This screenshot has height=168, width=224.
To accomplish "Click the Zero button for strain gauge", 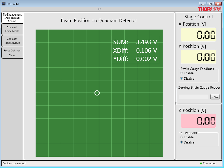I will tap(215, 97).
